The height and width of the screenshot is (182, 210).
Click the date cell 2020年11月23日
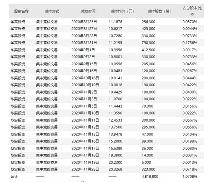[85, 169]
